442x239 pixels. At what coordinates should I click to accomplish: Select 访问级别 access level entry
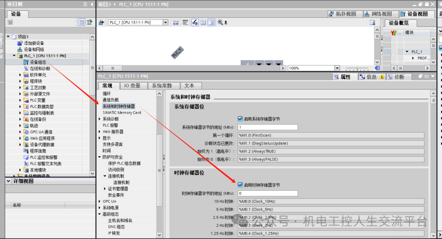[116, 170]
